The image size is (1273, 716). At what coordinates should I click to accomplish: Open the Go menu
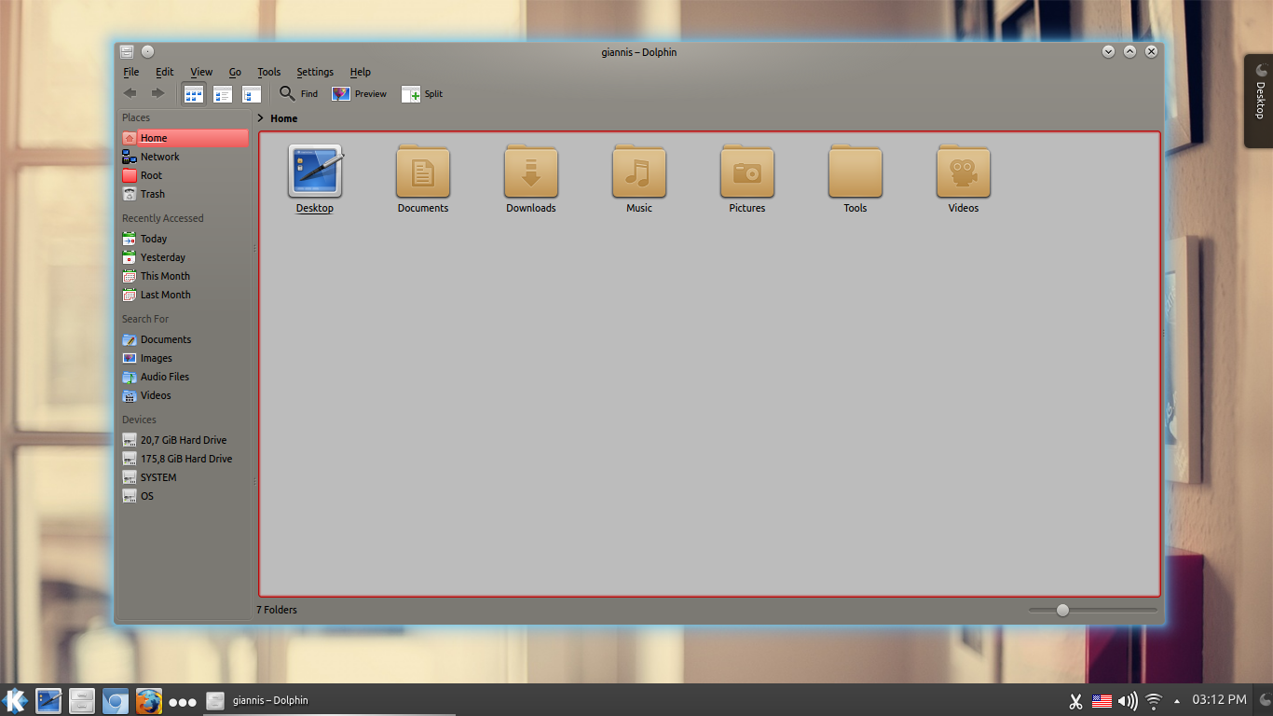235,72
